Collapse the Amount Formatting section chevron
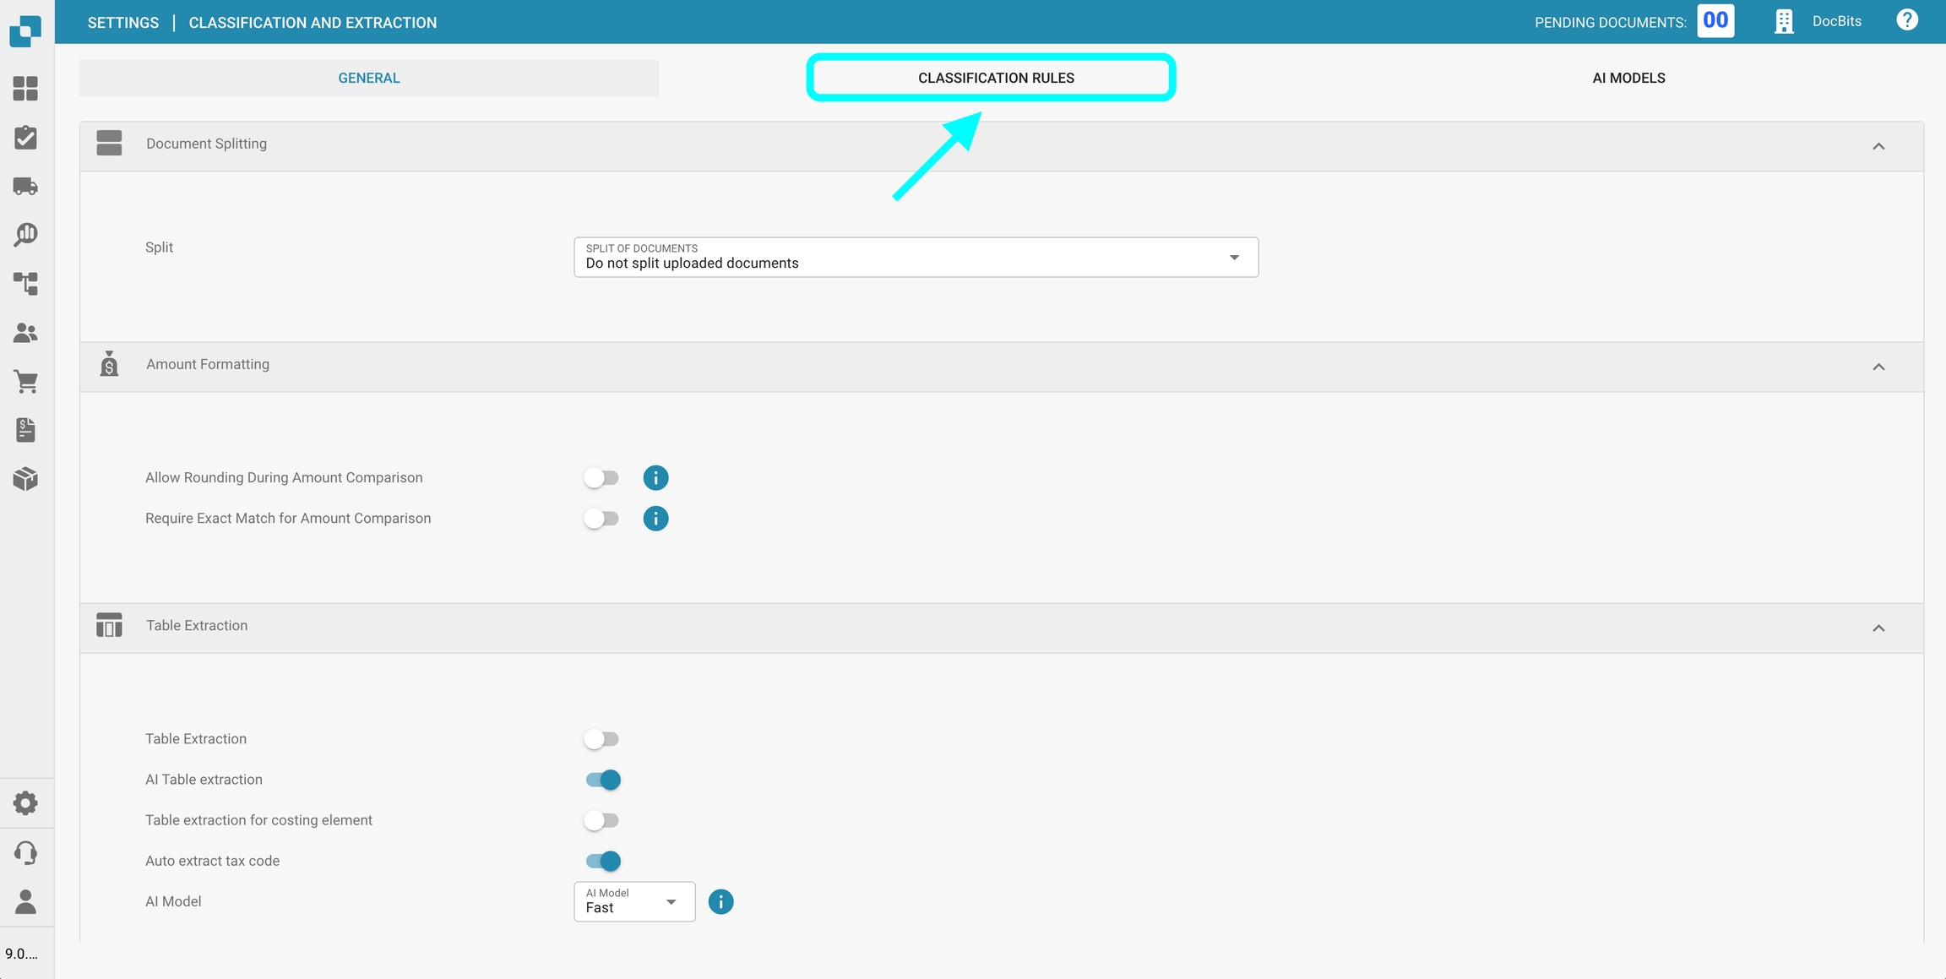Viewport: 1946px width, 979px height. [1878, 367]
